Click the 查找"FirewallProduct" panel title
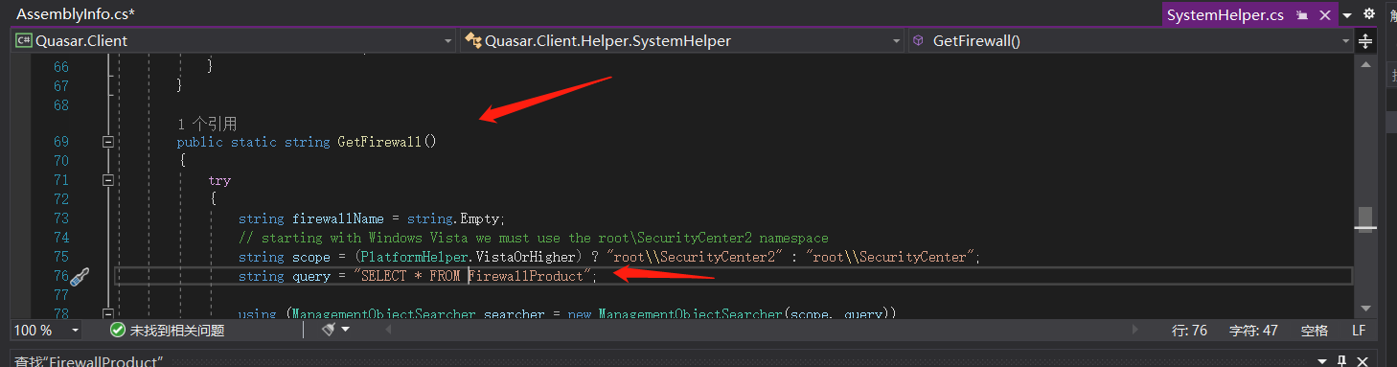The height and width of the screenshot is (367, 1397). 89,361
